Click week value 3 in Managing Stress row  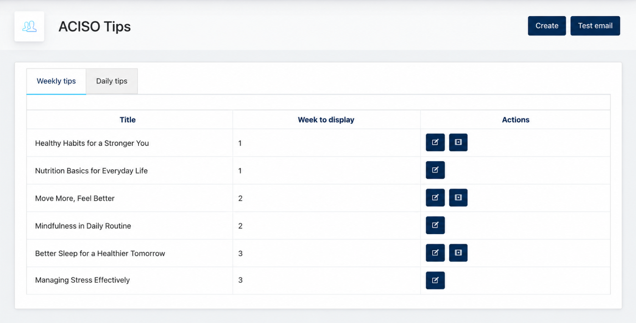pyautogui.click(x=240, y=280)
